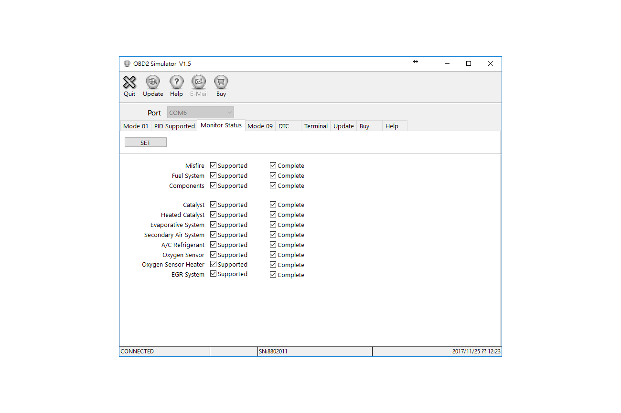Screen dimensions: 621x413
Task: Open the DTC tab
Action: (x=285, y=125)
